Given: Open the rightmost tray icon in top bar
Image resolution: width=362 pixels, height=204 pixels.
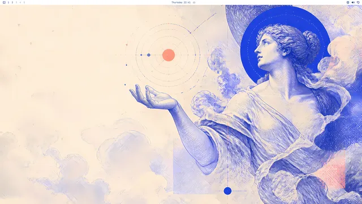Looking at the screenshot, I should point(358,2).
